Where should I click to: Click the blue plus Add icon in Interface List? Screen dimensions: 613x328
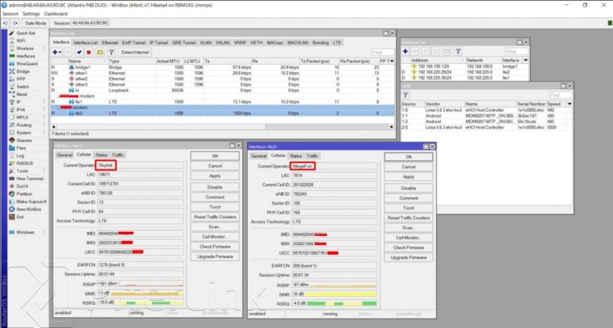pos(56,52)
